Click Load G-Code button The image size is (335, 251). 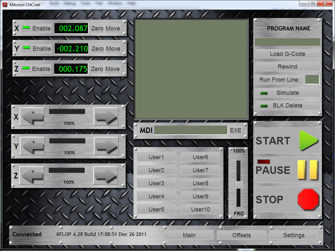[287, 54]
